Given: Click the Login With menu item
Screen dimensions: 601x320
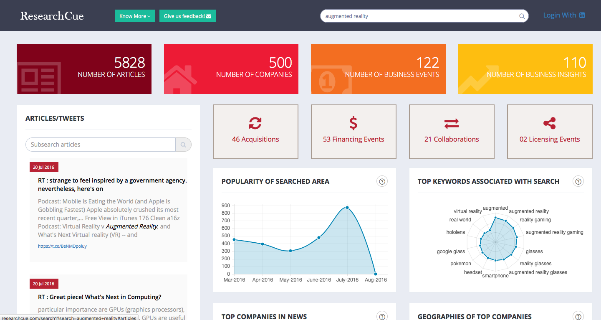Looking at the screenshot, I should [x=559, y=15].
